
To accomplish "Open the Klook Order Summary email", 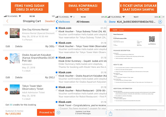I will click(81, 62).
